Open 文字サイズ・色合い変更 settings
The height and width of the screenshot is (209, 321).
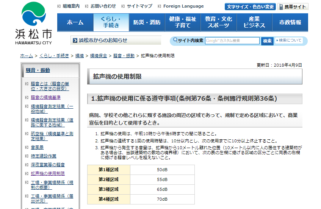250,7
